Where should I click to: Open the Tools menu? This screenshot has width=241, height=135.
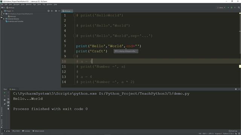pos(39,4)
